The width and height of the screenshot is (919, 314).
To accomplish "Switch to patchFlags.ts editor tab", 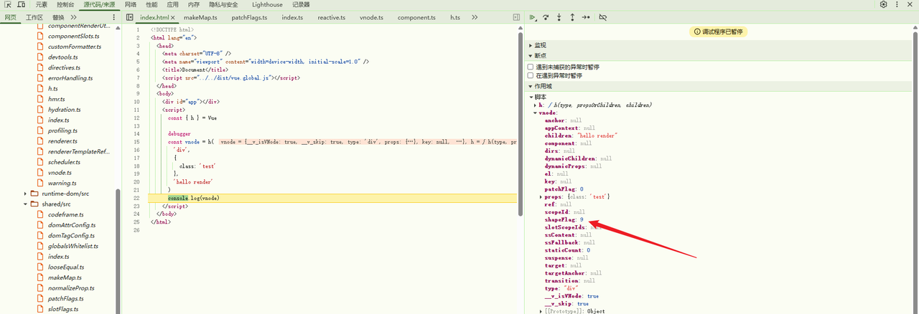I will pyautogui.click(x=251, y=16).
